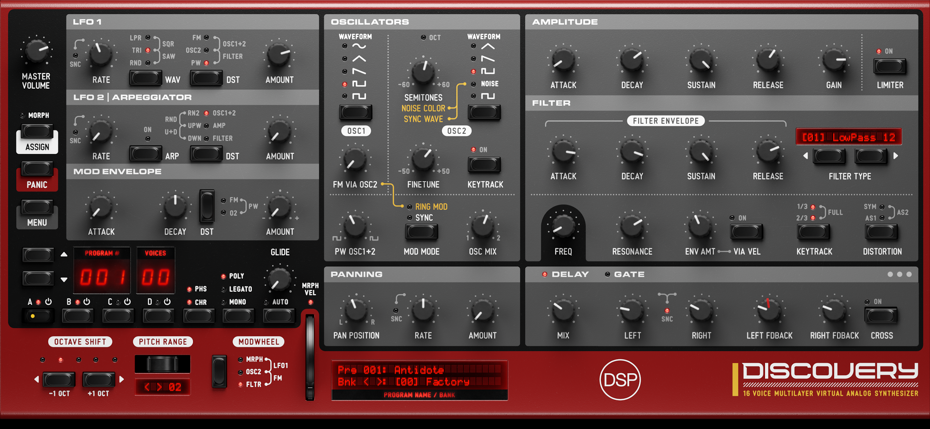930x429 pixels.
Task: Click the layer B power icon
Action: [86, 302]
